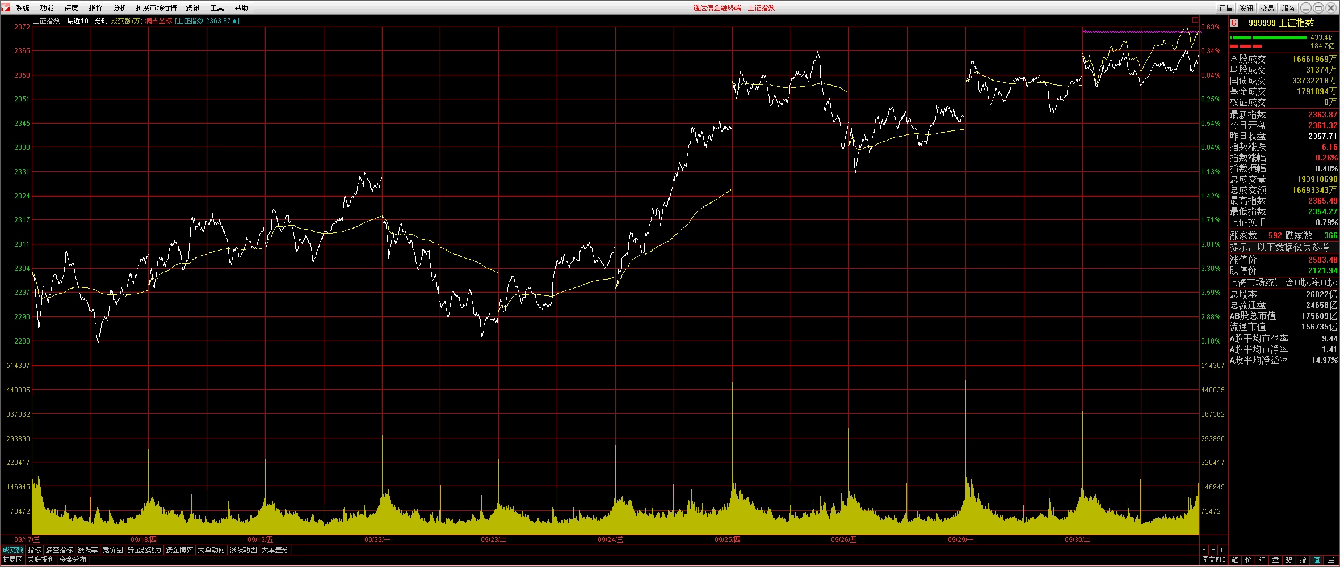Open the 功能 menu

[47, 8]
